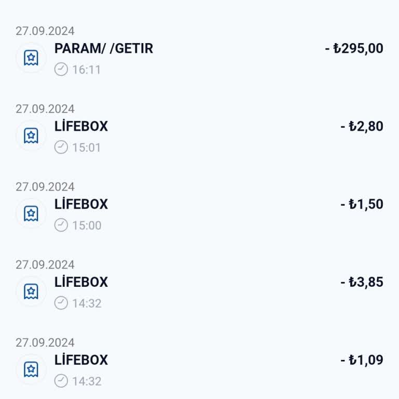Tap the receipt icon of the ₺1,50 LİFEBOX transaction
399x399 pixels.
pos(31,214)
